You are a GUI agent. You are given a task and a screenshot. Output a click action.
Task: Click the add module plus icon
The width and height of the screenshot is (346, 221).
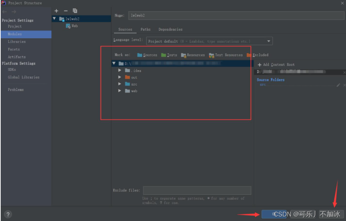coord(56,11)
